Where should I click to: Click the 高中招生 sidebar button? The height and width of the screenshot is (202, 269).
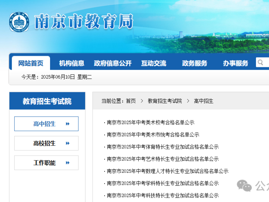click(x=46, y=124)
